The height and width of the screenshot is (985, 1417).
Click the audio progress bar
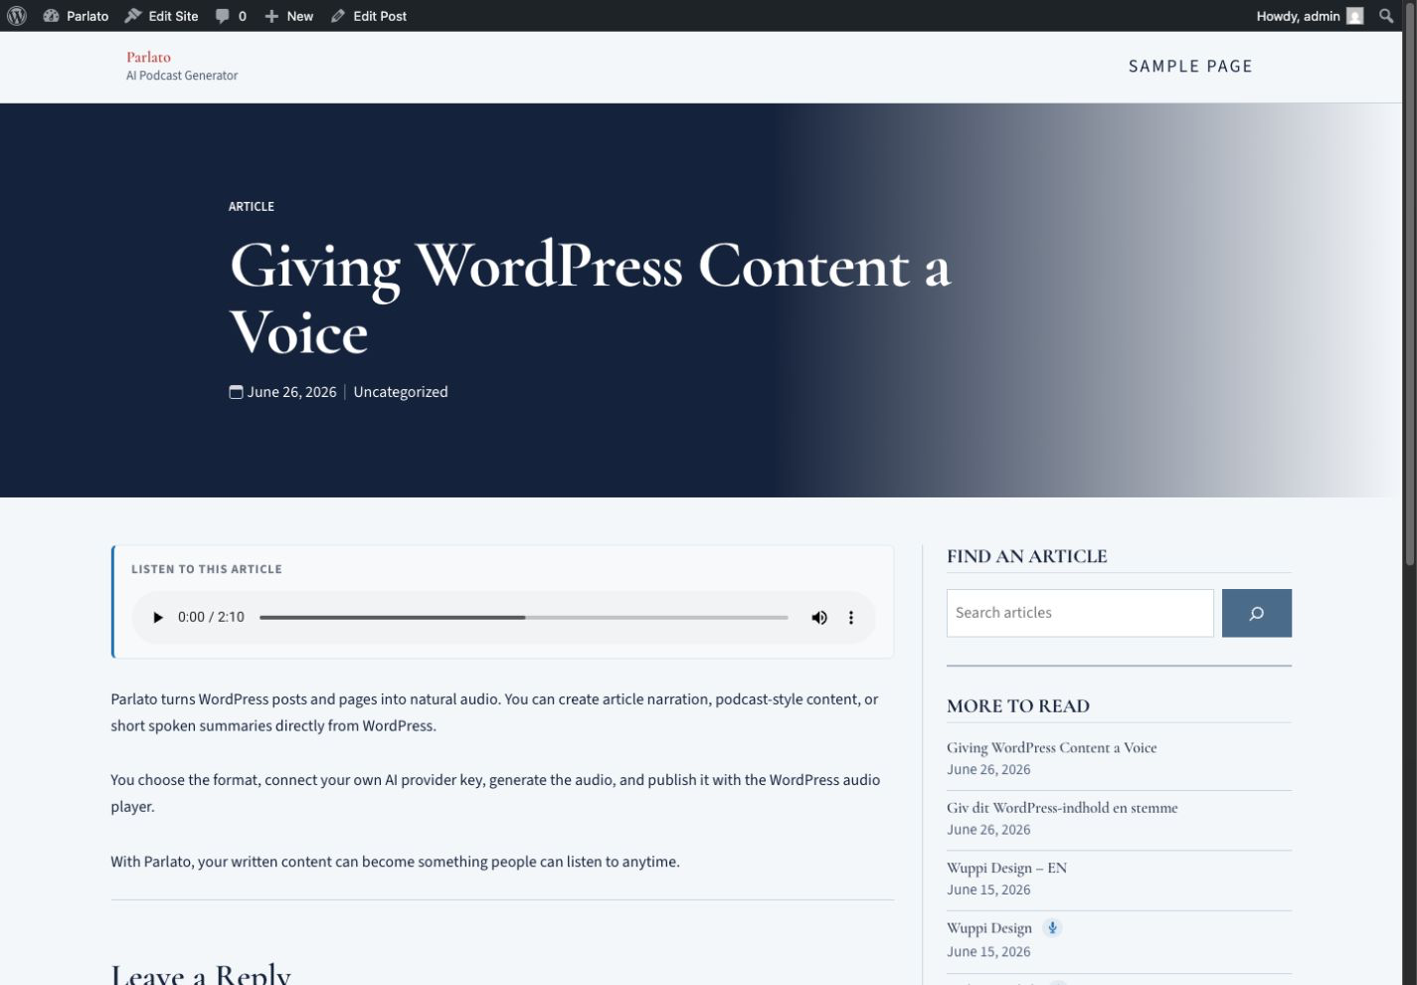pyautogui.click(x=524, y=618)
